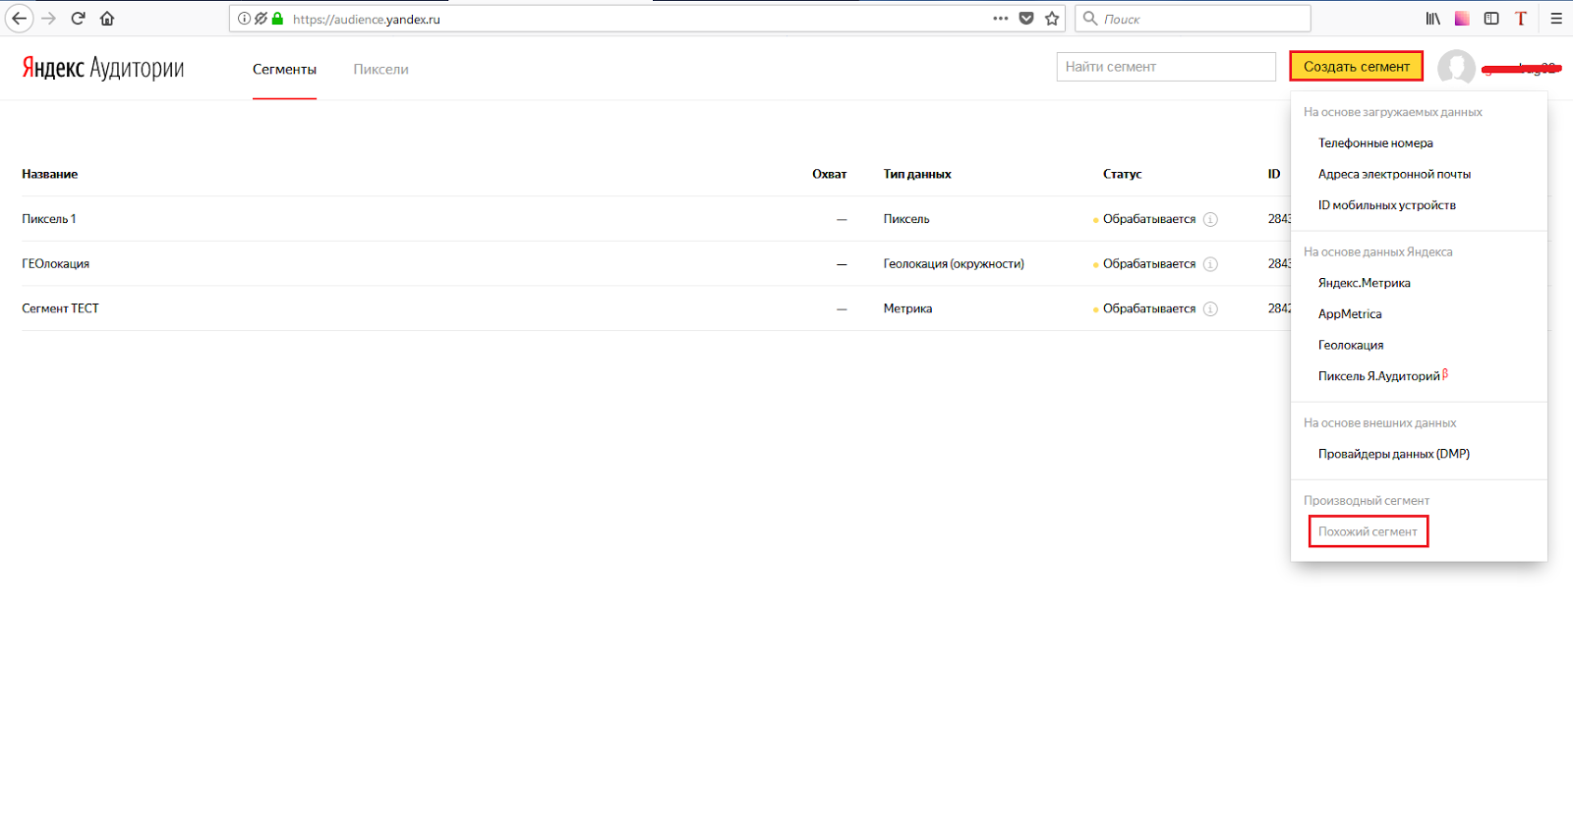
Task: Click the ID column header
Action: tap(1274, 174)
